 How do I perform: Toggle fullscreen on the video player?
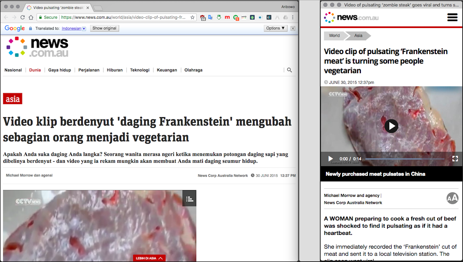pos(455,159)
